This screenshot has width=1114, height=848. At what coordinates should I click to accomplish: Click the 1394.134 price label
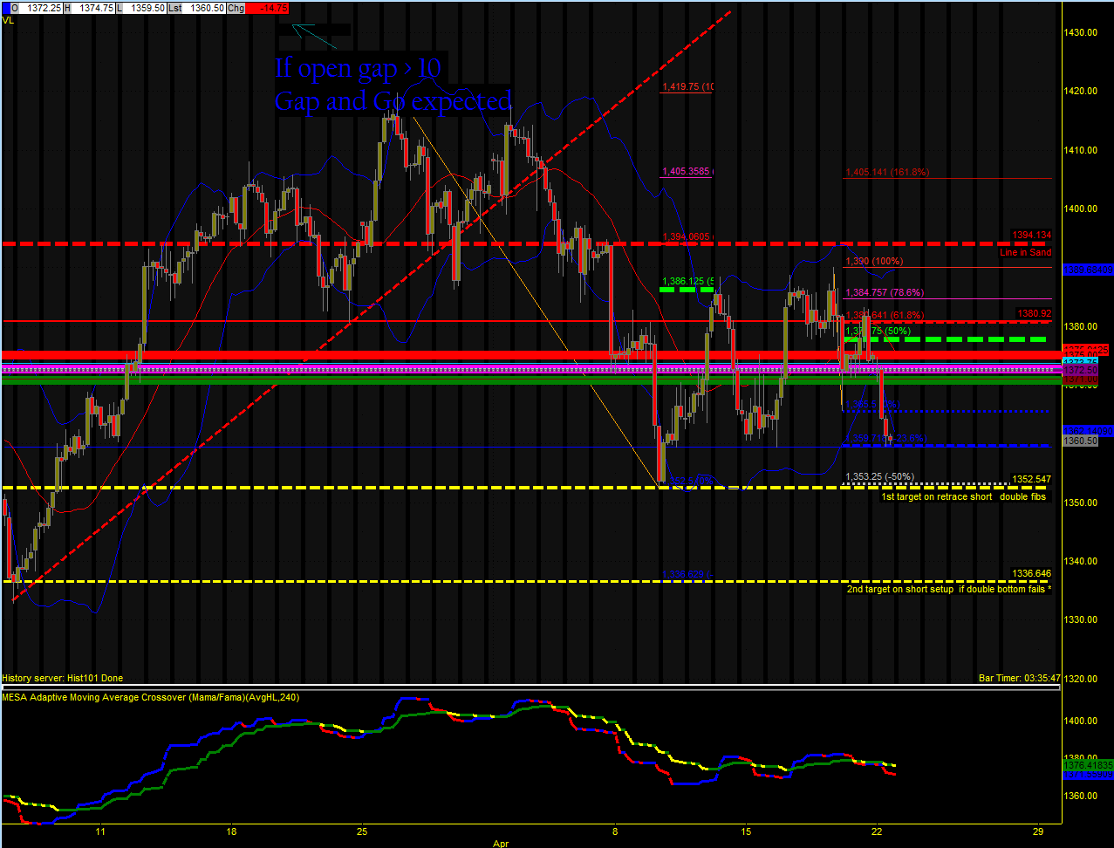click(x=1032, y=235)
